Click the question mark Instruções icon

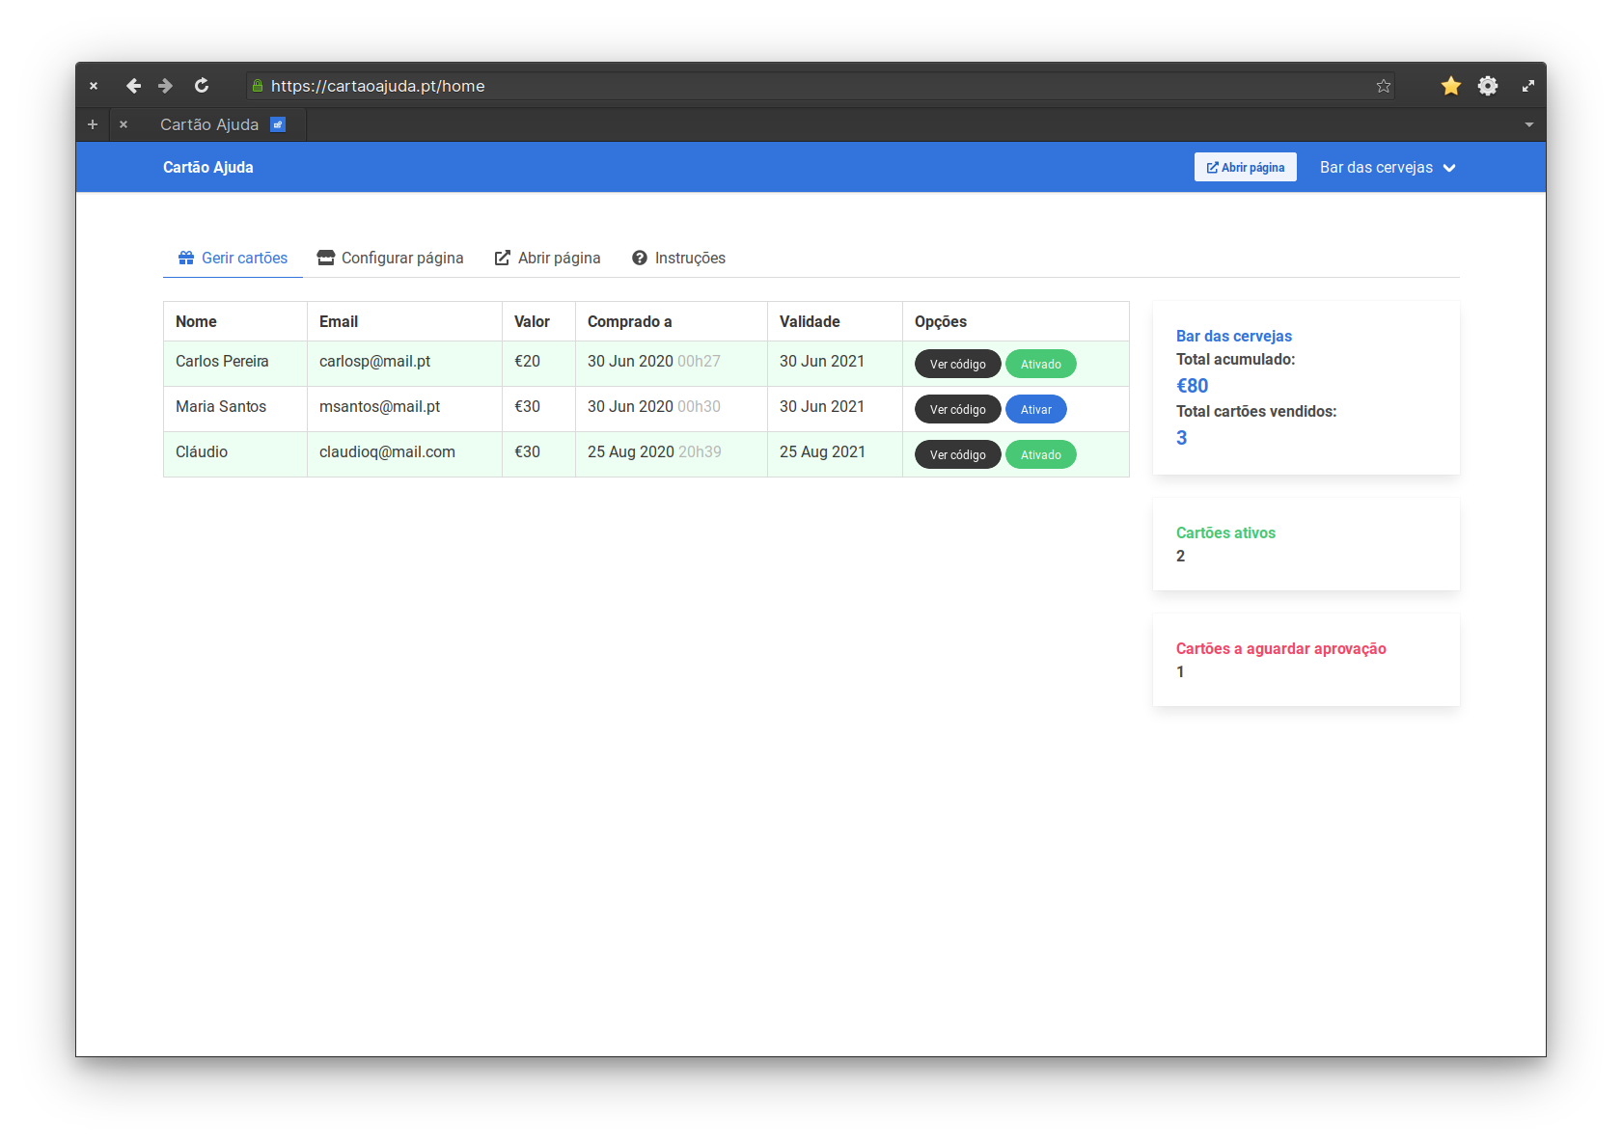[x=640, y=258]
